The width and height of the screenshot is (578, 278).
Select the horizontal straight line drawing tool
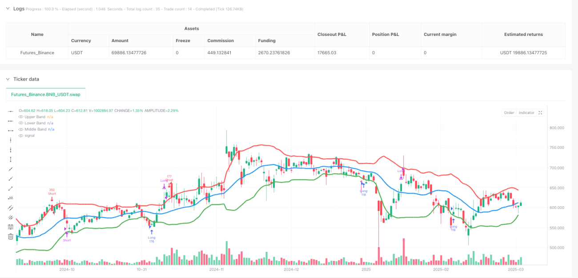pyautogui.click(x=11, y=111)
